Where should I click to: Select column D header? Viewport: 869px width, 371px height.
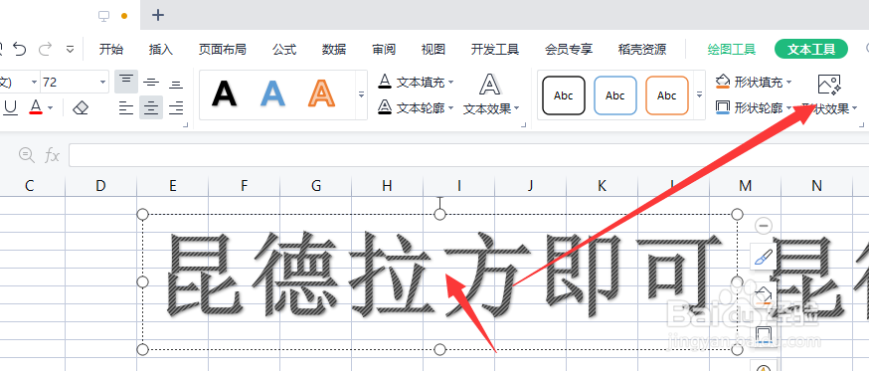[x=100, y=186]
